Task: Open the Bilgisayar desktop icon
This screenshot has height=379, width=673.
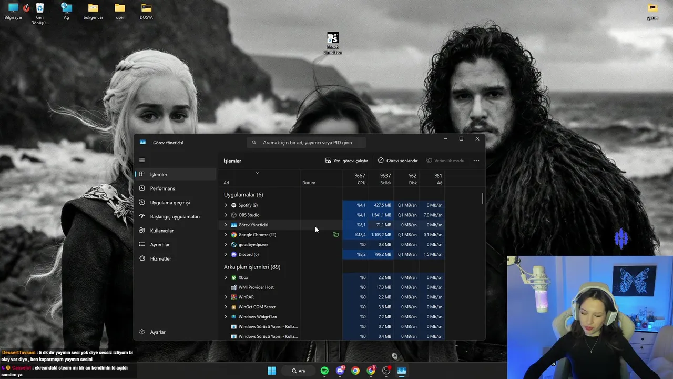Action: click(x=13, y=11)
